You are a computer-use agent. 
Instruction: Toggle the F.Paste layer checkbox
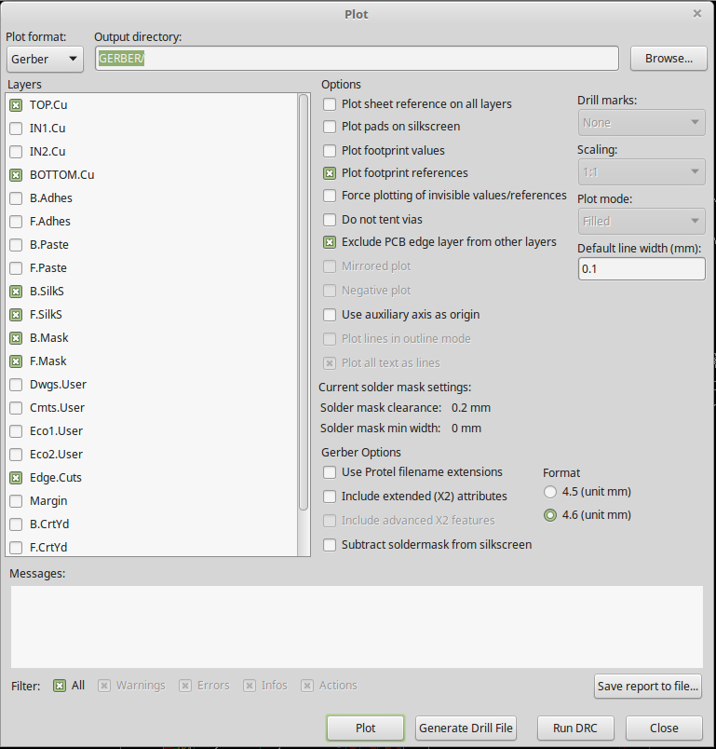16,268
